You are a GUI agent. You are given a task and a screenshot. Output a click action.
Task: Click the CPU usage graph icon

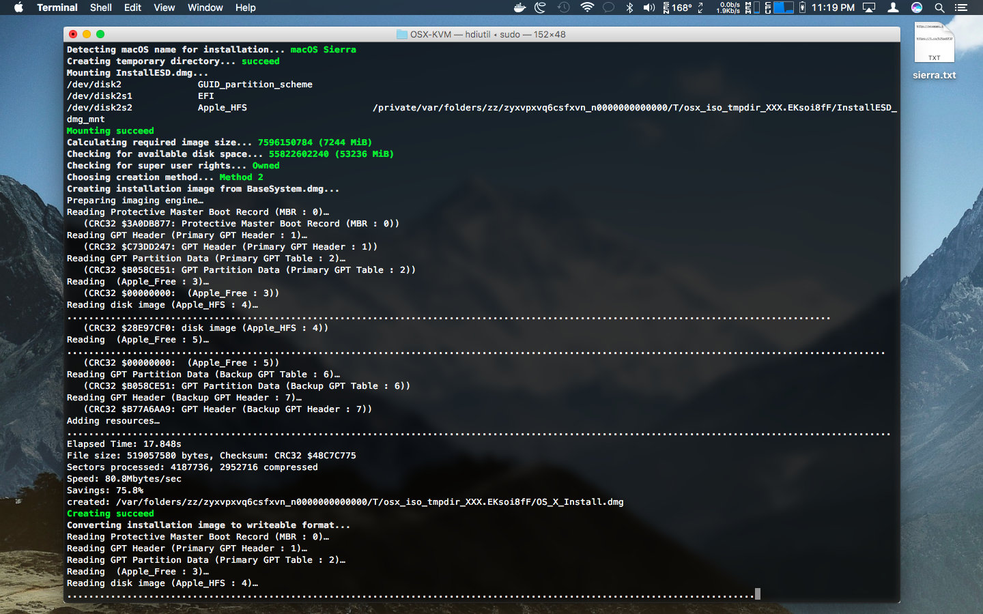(780, 8)
